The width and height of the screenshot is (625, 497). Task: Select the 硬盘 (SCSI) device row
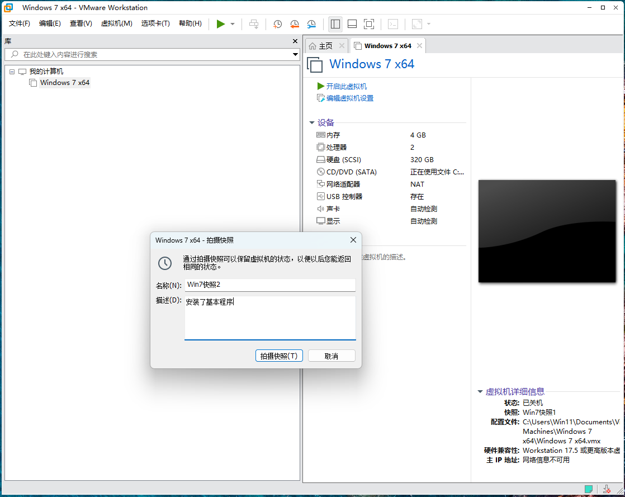tap(391, 160)
